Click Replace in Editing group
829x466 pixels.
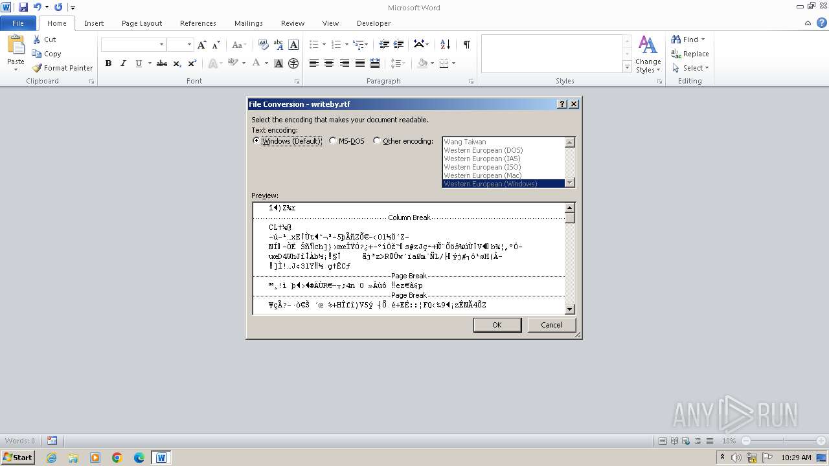tap(690, 54)
